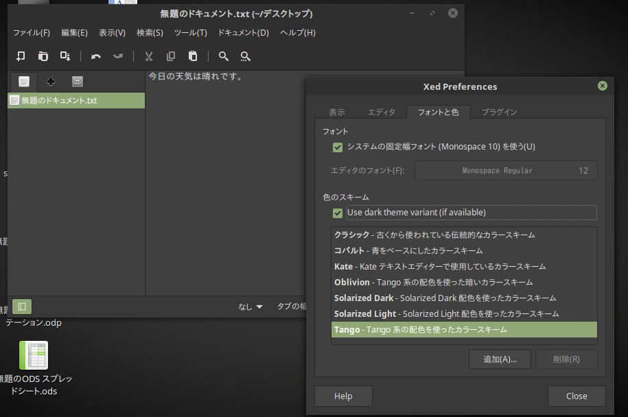Click the 追加(A)... button
This screenshot has width=628, height=417.
tap(500, 359)
